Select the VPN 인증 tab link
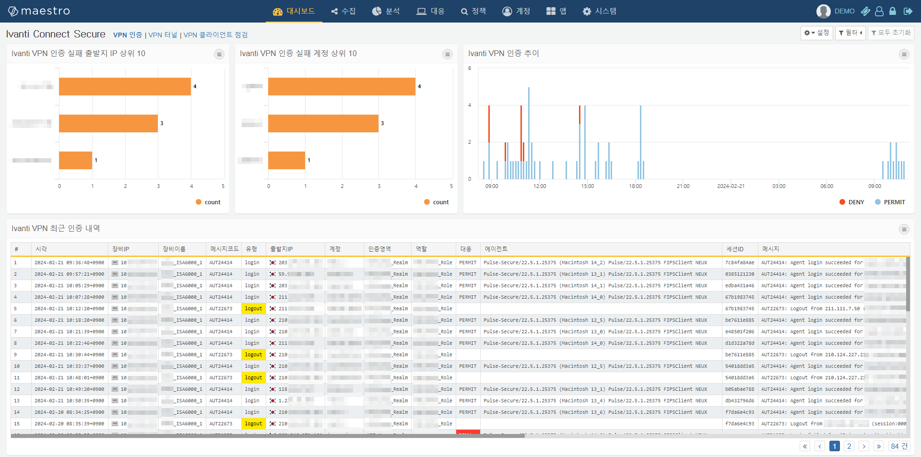921x457 pixels. click(128, 35)
